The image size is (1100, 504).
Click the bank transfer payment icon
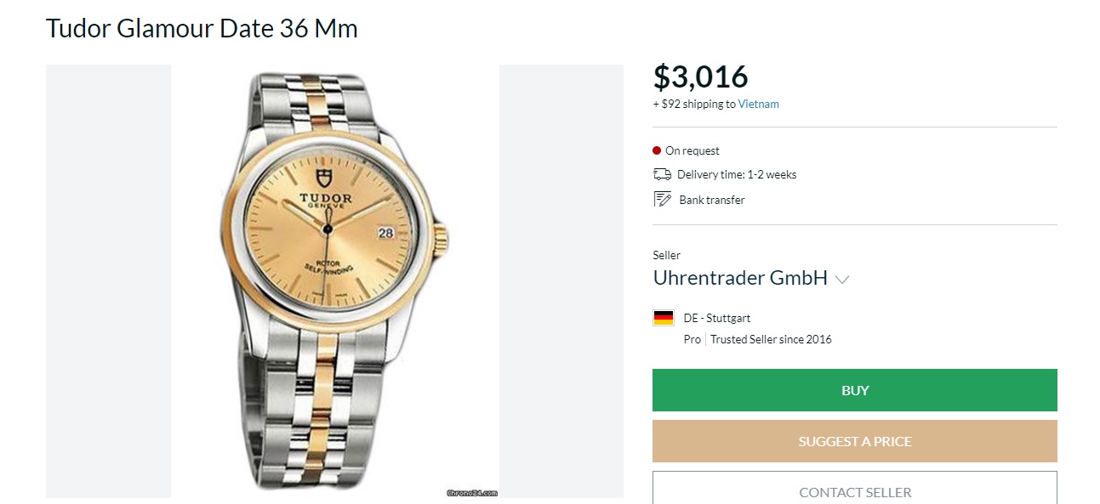coord(662,200)
